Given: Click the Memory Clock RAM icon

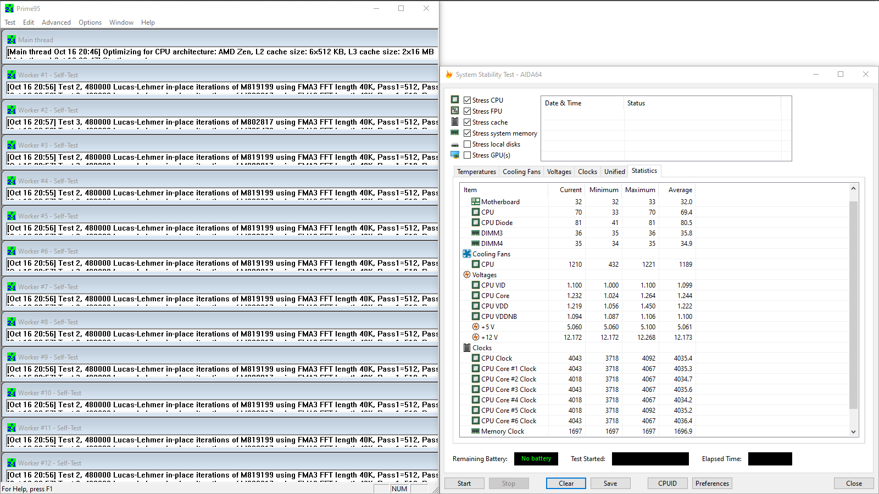Looking at the screenshot, I should [x=476, y=431].
